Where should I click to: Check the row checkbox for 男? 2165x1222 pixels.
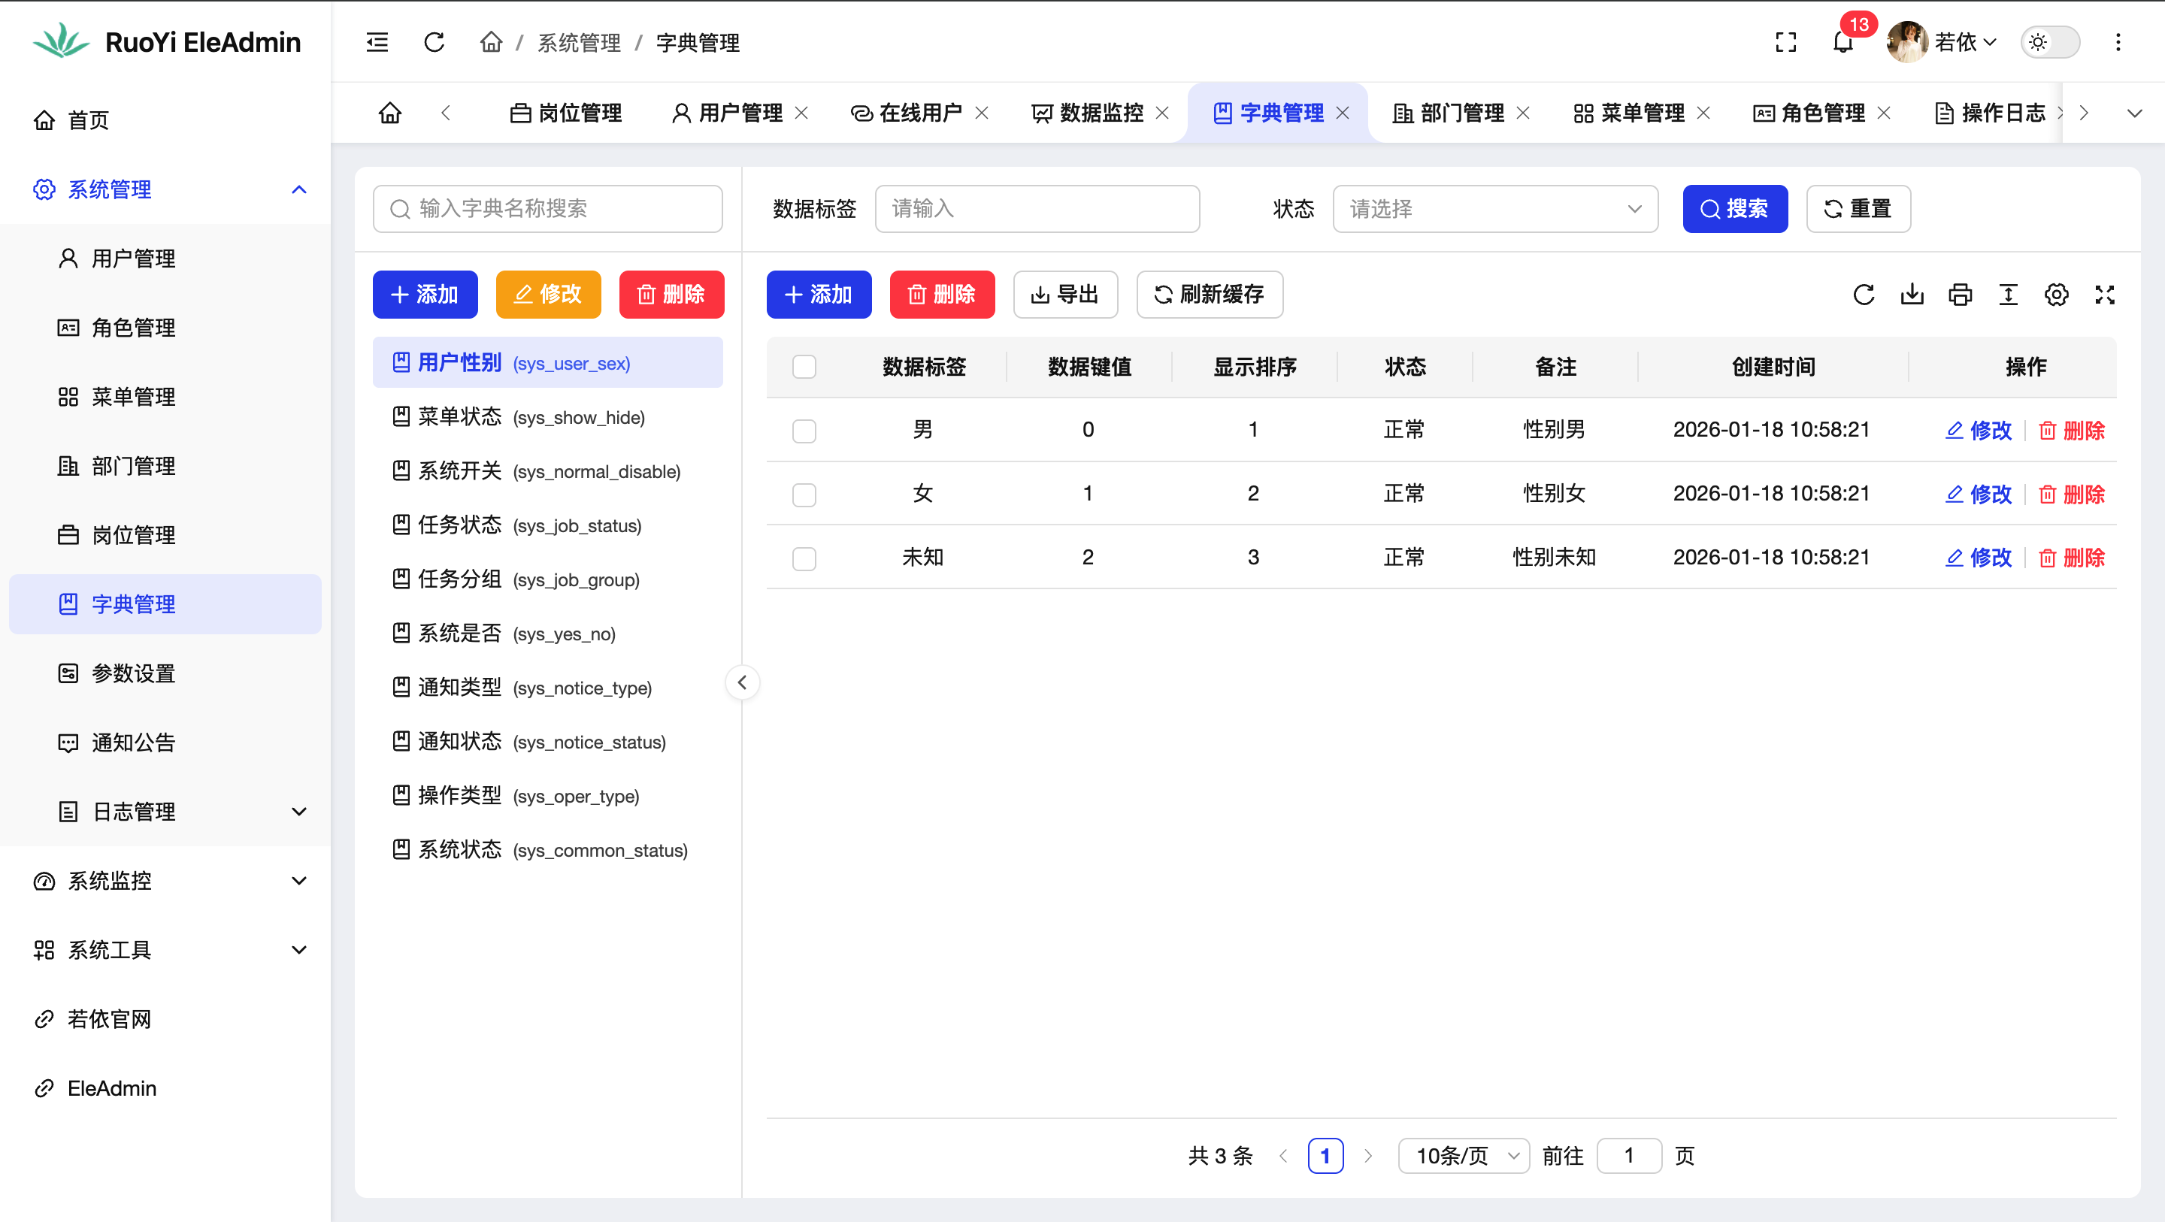point(804,431)
